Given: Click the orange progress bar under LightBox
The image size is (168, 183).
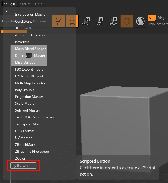Looking at the screenshot, I should click(14, 31).
